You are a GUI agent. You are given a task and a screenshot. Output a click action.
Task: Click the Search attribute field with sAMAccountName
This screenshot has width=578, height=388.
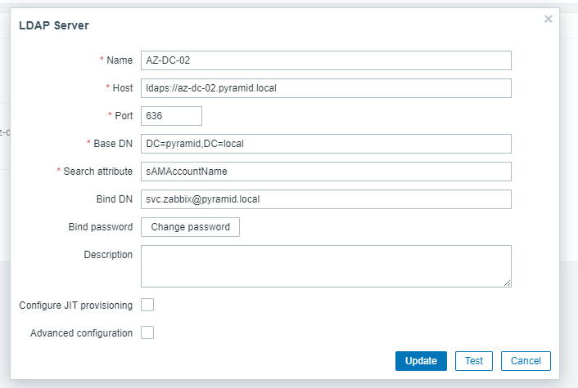[326, 172]
